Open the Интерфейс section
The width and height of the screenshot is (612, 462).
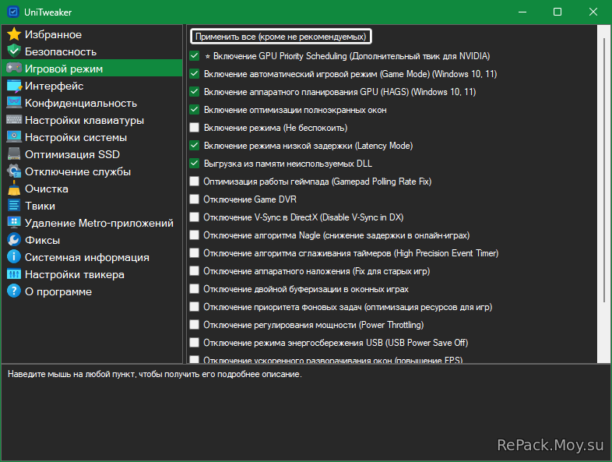(x=54, y=86)
